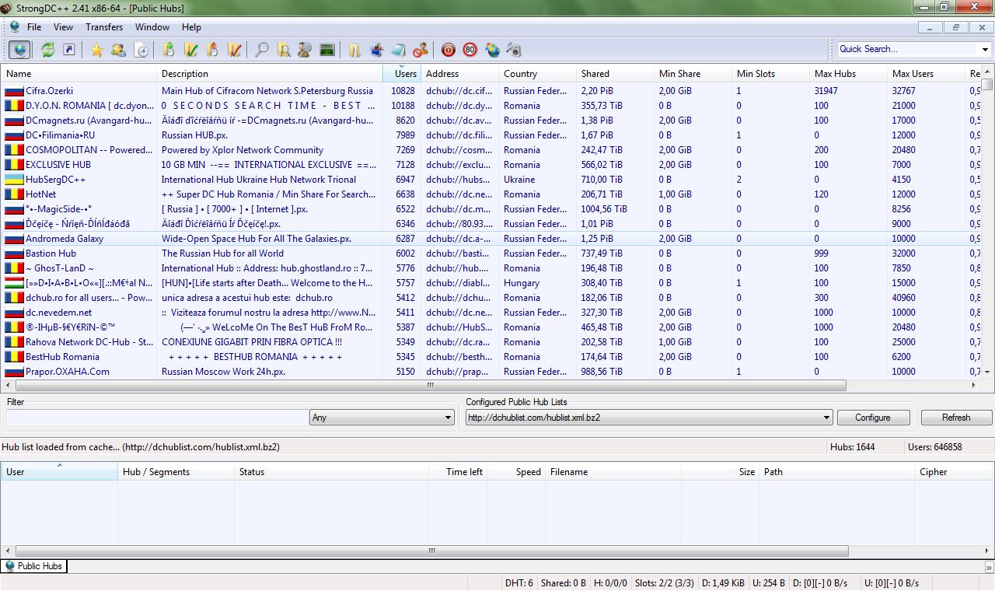Viewport: 995px width, 591px height.
Task: Select the HotNet hub row
Action: pyautogui.click(x=491, y=194)
